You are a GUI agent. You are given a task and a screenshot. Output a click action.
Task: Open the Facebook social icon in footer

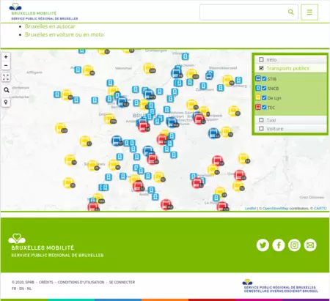[x=279, y=245]
